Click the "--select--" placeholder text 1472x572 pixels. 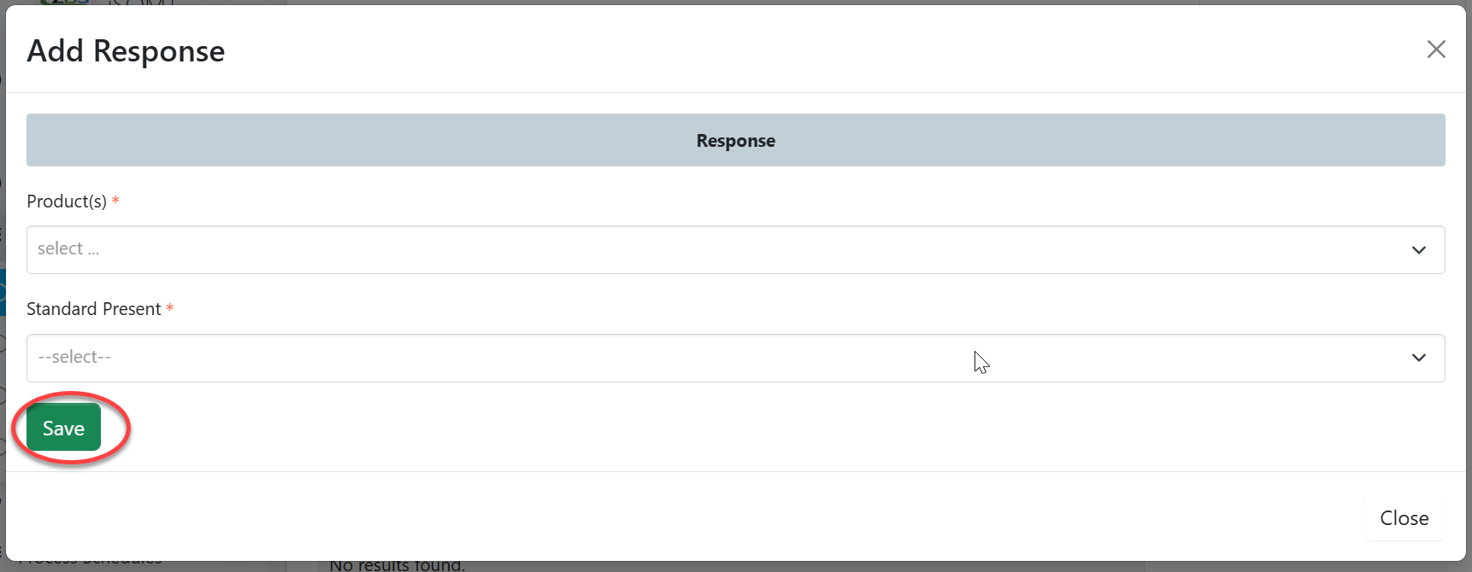74,357
